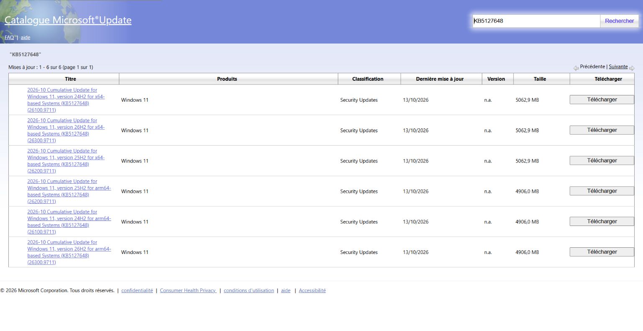Download the 26H2 arm64 update via Télécharger
The width and height of the screenshot is (643, 331).
(602, 252)
